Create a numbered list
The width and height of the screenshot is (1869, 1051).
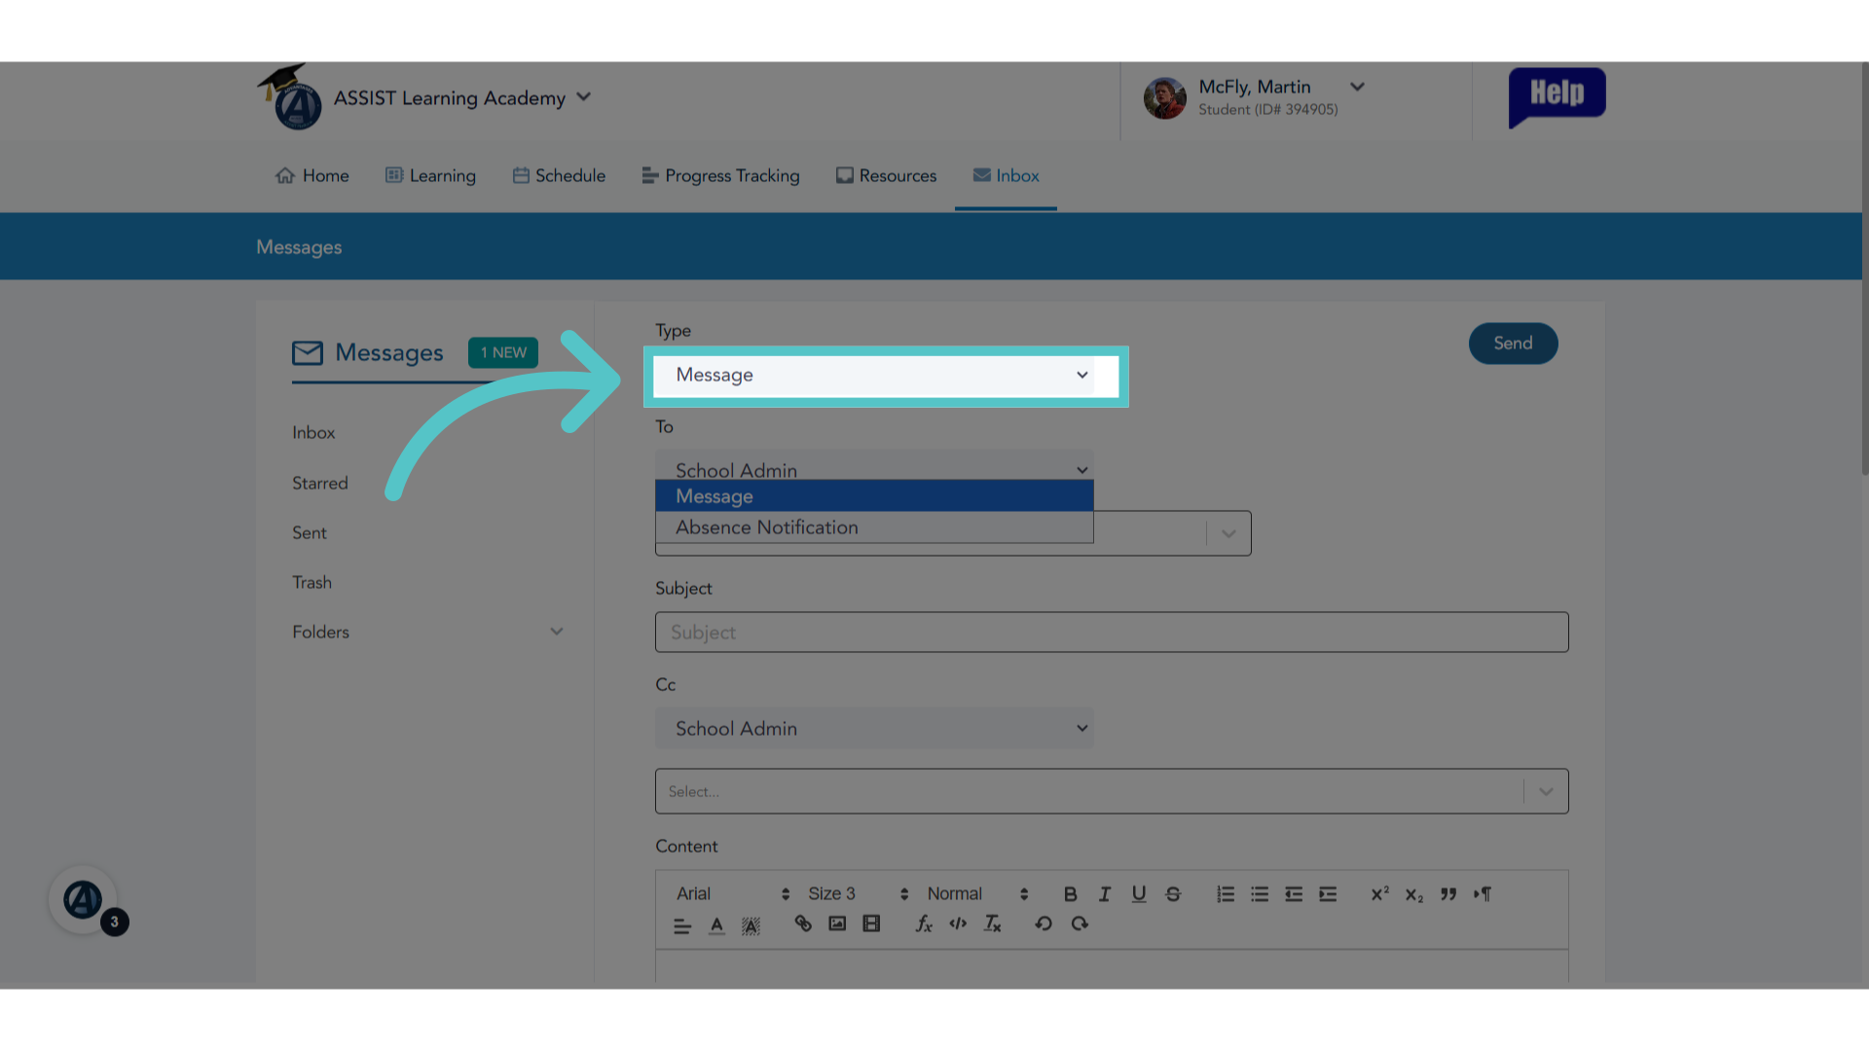tap(1226, 893)
